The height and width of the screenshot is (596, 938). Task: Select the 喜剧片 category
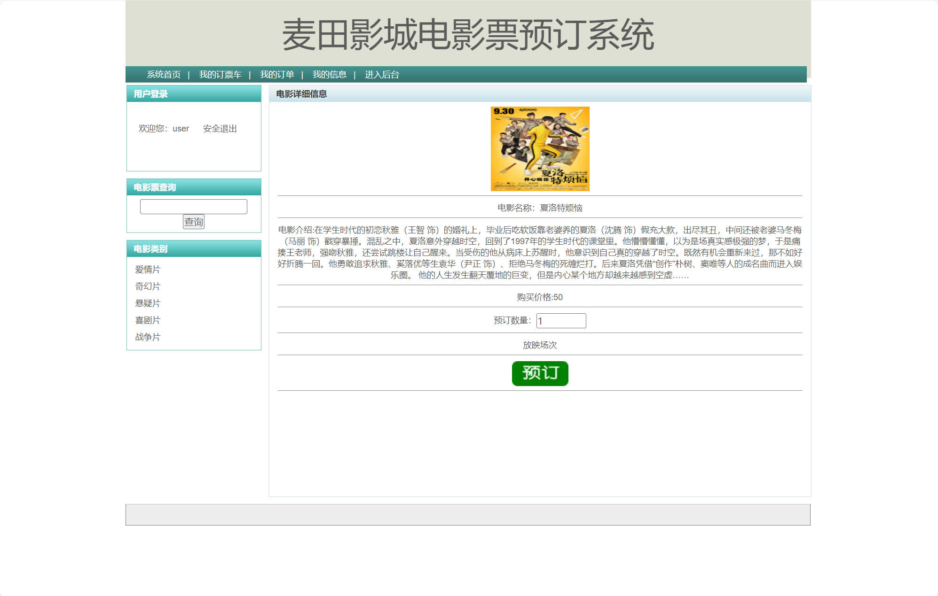[x=147, y=320]
